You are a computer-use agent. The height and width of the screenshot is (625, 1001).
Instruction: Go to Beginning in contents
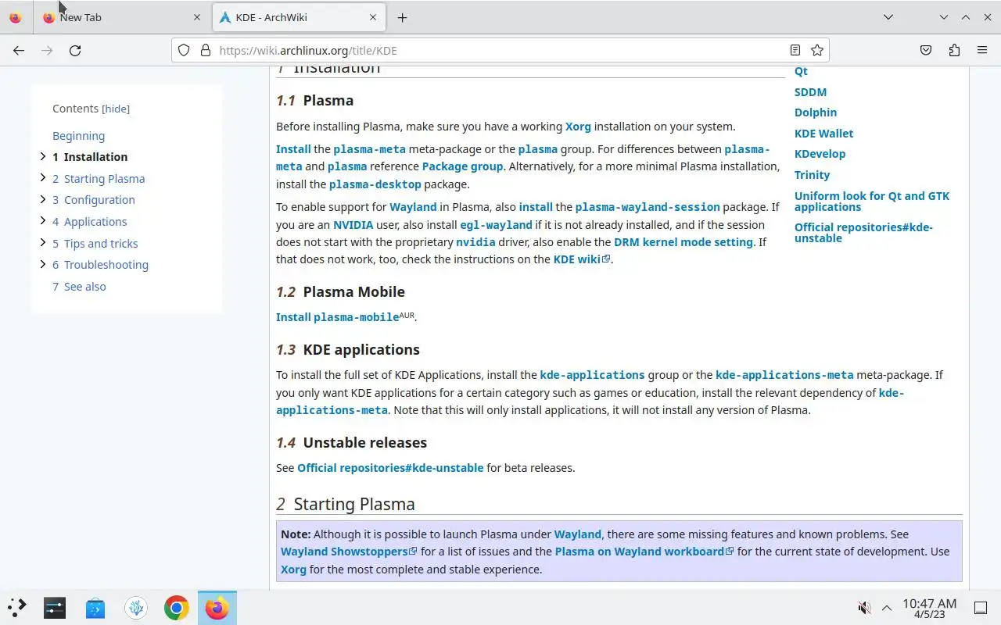click(x=78, y=136)
